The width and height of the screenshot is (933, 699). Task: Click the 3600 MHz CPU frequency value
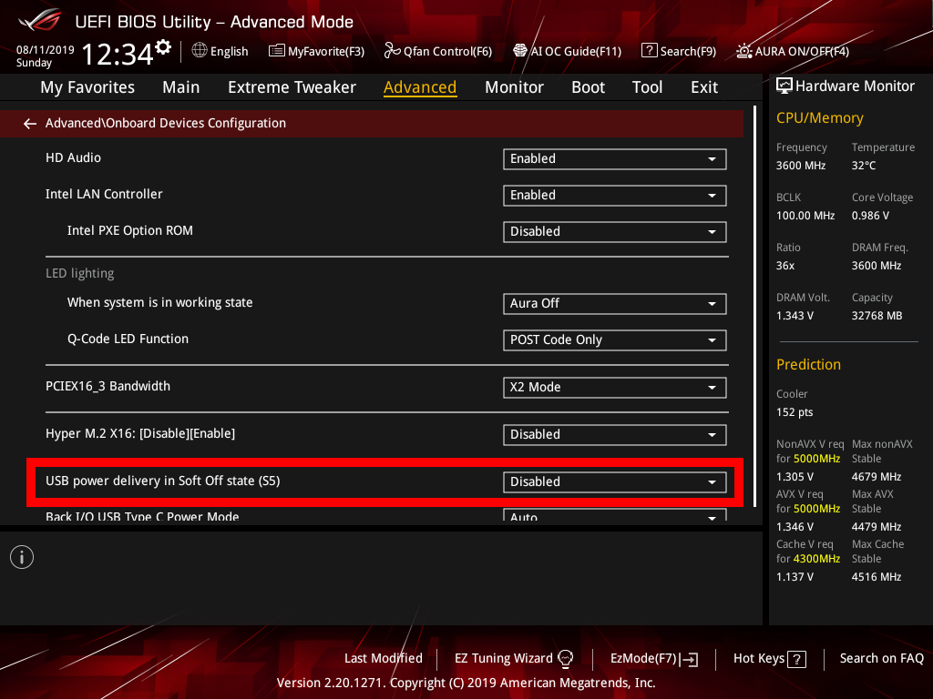pos(800,166)
